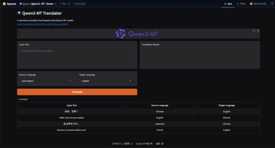275x148 pixels.
Task: Open the Qwen3-MT-Demo space link
Action: coord(42,4)
